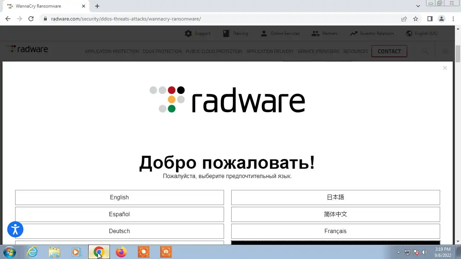Click scrollbar down arrow
This screenshot has width=461, height=259.
coord(458,241)
